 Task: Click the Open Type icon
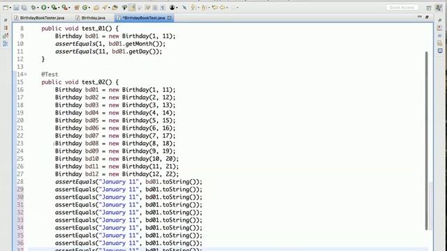point(96,8)
